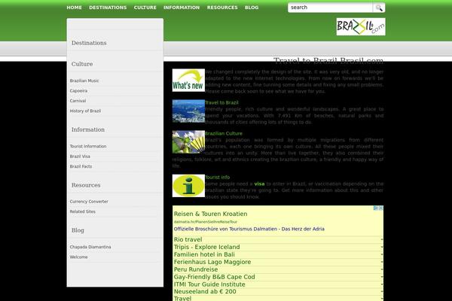
Task: Open BLOG in the top navigation
Action: tap(252, 8)
